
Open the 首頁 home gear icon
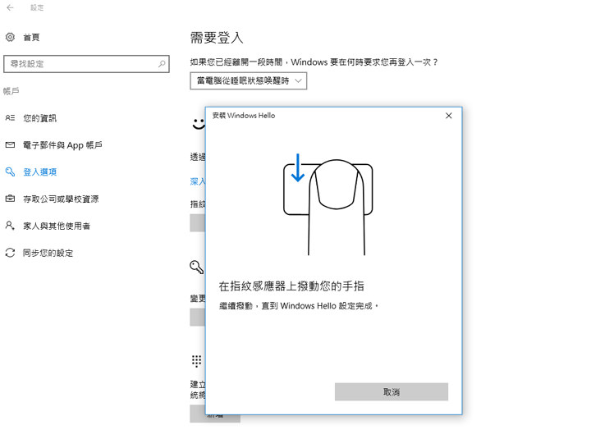(10, 37)
